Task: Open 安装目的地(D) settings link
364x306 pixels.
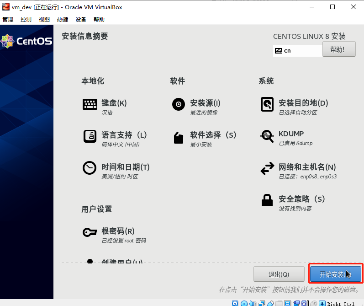Action: [303, 103]
